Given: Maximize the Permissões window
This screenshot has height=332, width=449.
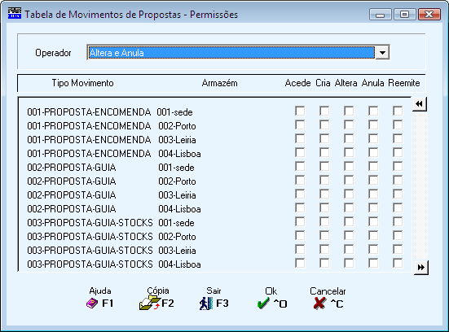Looking at the screenshot, I should [404, 14].
